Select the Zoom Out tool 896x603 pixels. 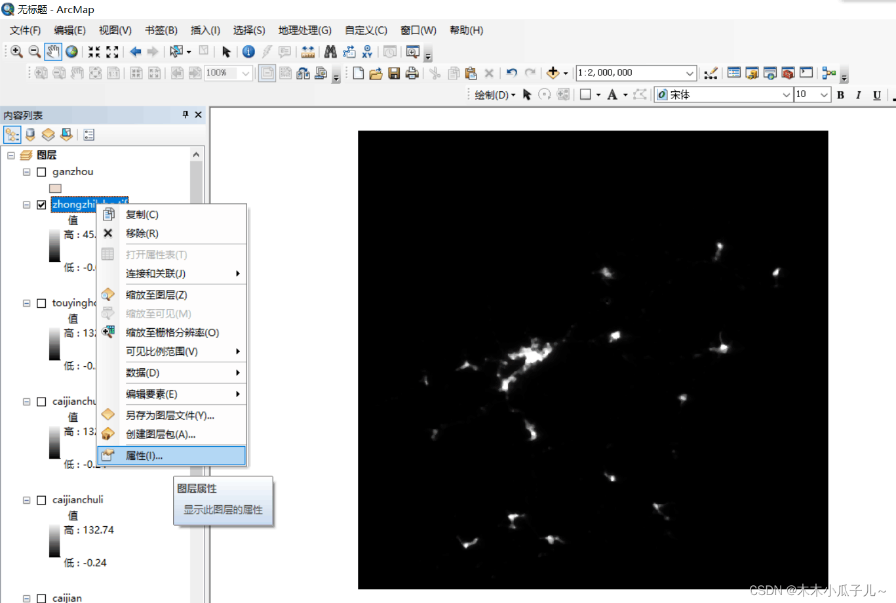click(x=35, y=52)
